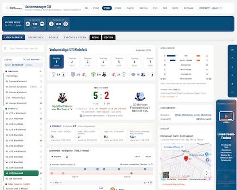Click the Kalender (ICS) button
Image resolution: width=237 pixels, height=190 pixels.
(x=143, y=50)
